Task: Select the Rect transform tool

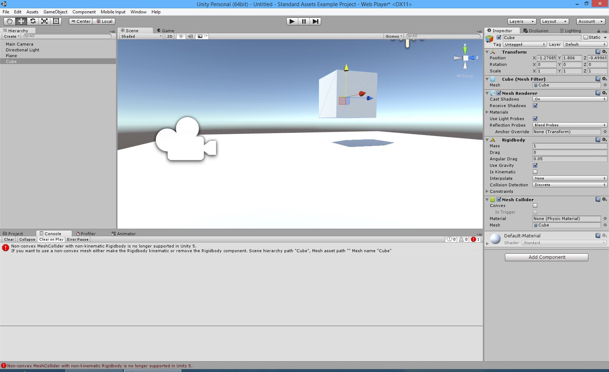Action: tap(56, 21)
